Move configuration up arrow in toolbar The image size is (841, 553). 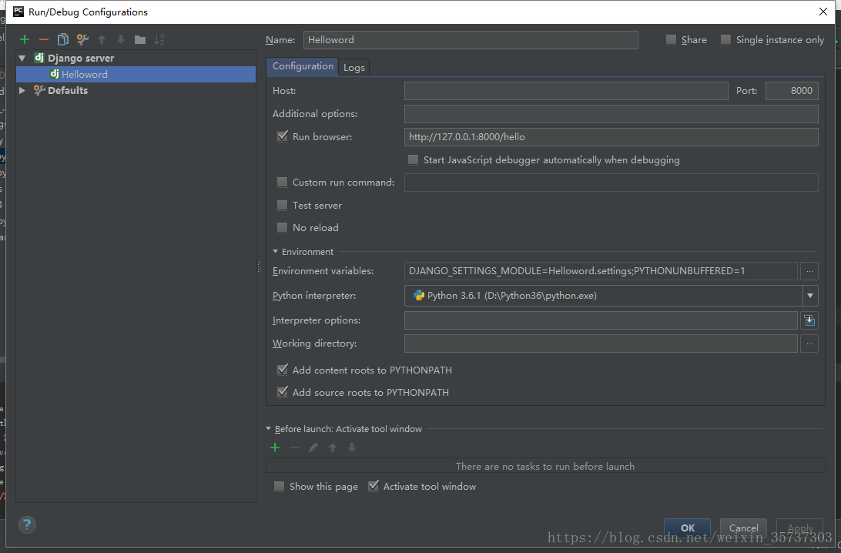click(102, 39)
